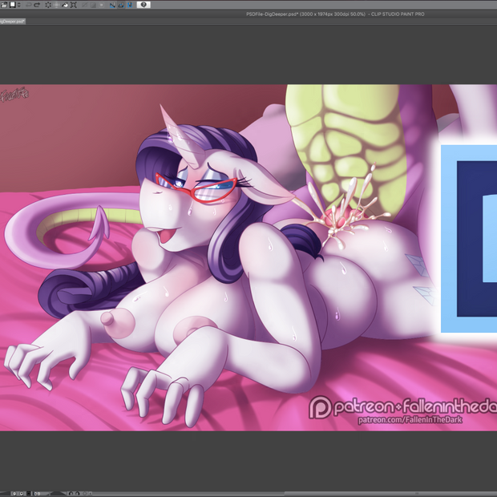The image size is (497, 497).
Task: Click the Deselect icon in the command bar
Action: pos(85,5)
